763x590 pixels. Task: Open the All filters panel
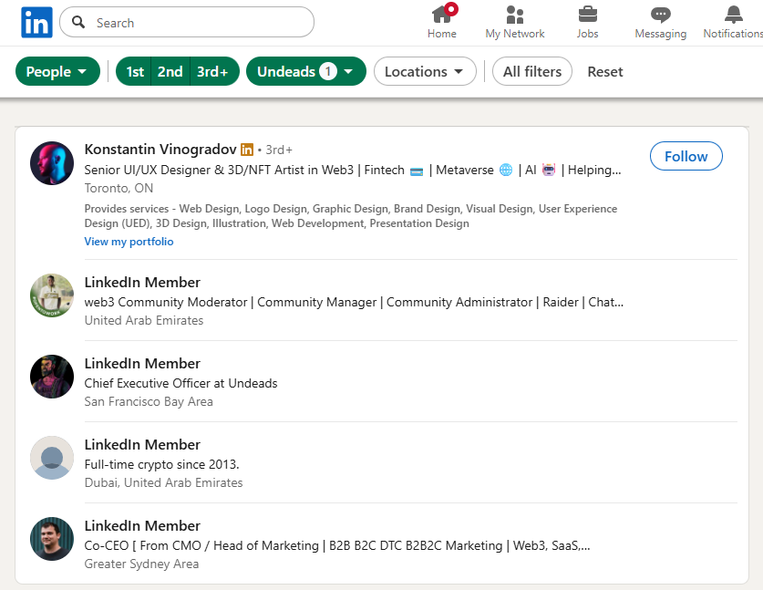(x=532, y=71)
